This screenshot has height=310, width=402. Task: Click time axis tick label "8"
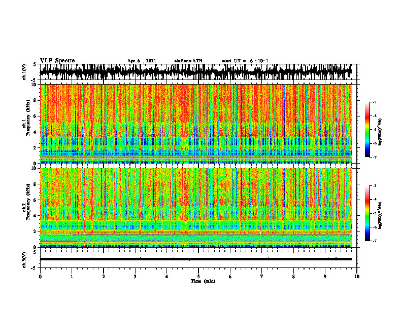293,277
